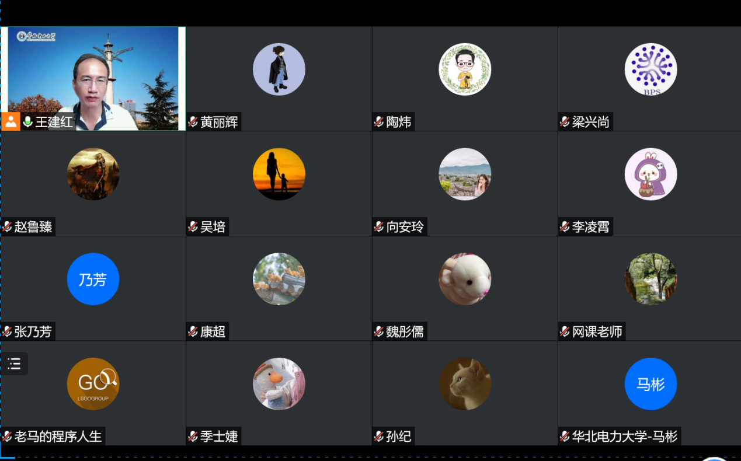This screenshot has width=741, height=461.
Task: Click the cat avatar of 孙纪
Action: (x=465, y=384)
